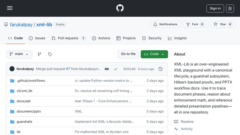
Task: Expand the main branch selector dropdown
Action: (x=19, y=54)
